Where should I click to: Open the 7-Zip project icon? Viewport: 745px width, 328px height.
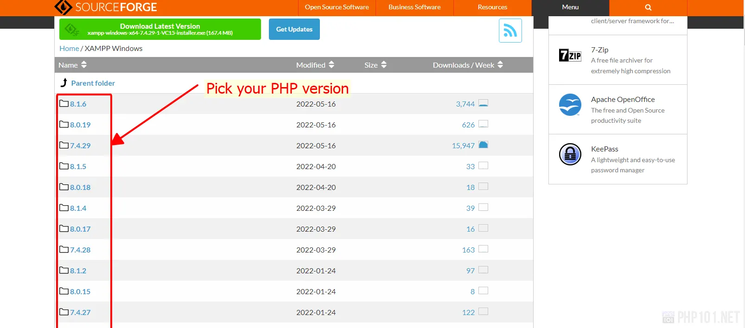pos(570,56)
